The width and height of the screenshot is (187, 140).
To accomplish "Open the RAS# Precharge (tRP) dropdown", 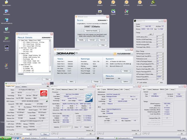I will (x=163, y=44).
